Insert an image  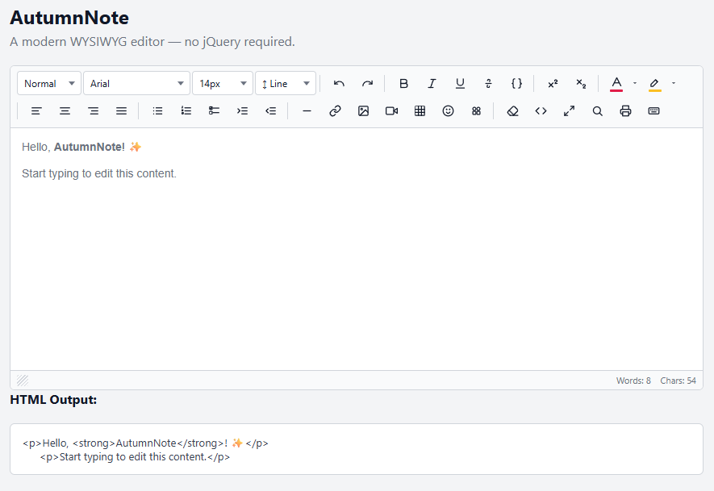coord(363,111)
